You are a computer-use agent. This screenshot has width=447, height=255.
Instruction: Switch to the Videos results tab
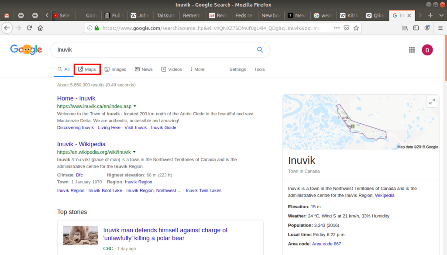[x=171, y=69]
